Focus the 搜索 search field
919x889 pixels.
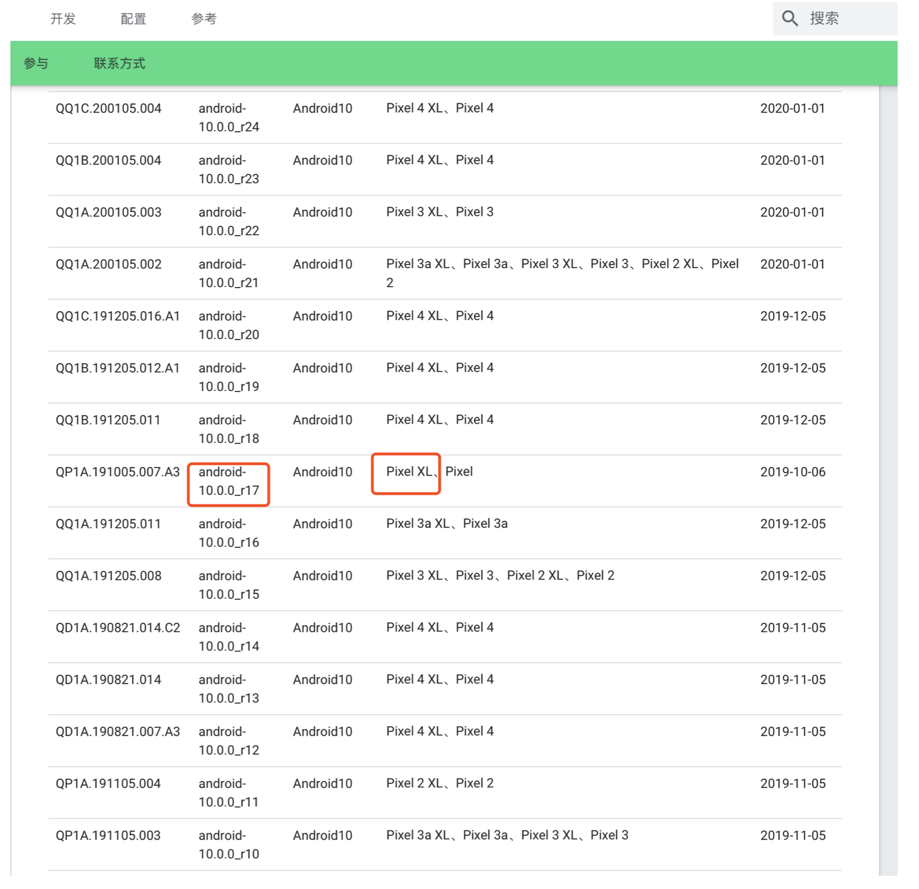835,18
